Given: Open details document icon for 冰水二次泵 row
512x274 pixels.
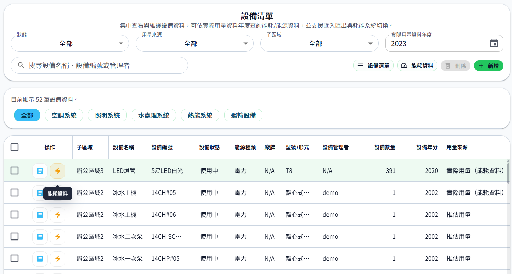Looking at the screenshot, I should (x=40, y=237).
